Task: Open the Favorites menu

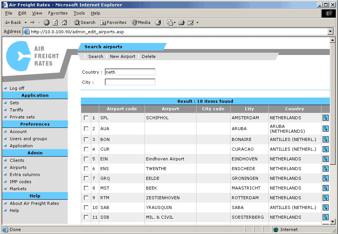Action: (58, 13)
